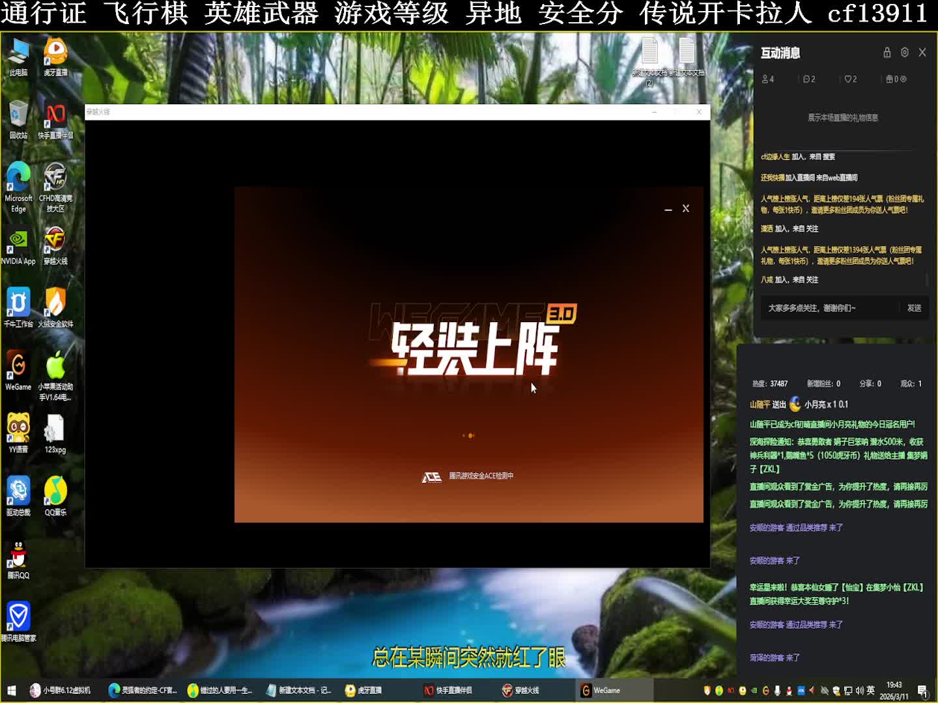938x703 pixels.
Task: Open settings gear in 互动消息 panel
Action: coord(904,53)
